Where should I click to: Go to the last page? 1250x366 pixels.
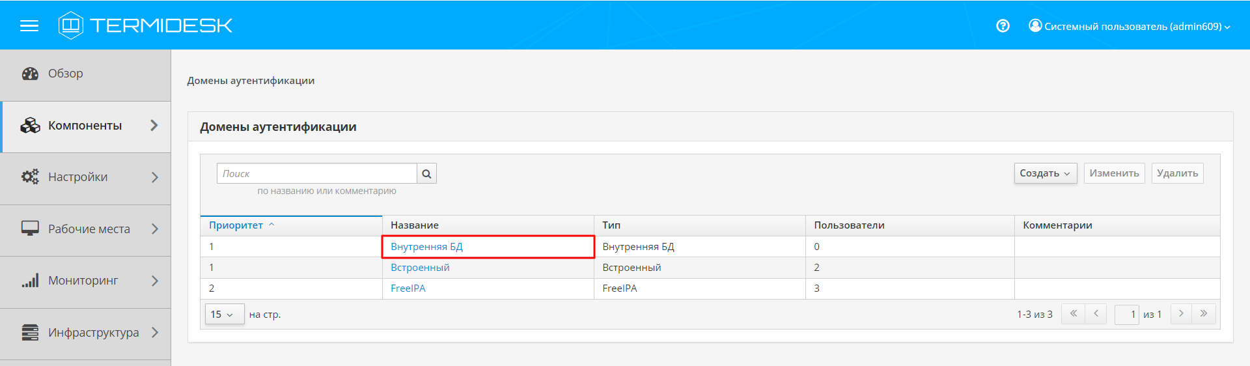pos(1204,314)
